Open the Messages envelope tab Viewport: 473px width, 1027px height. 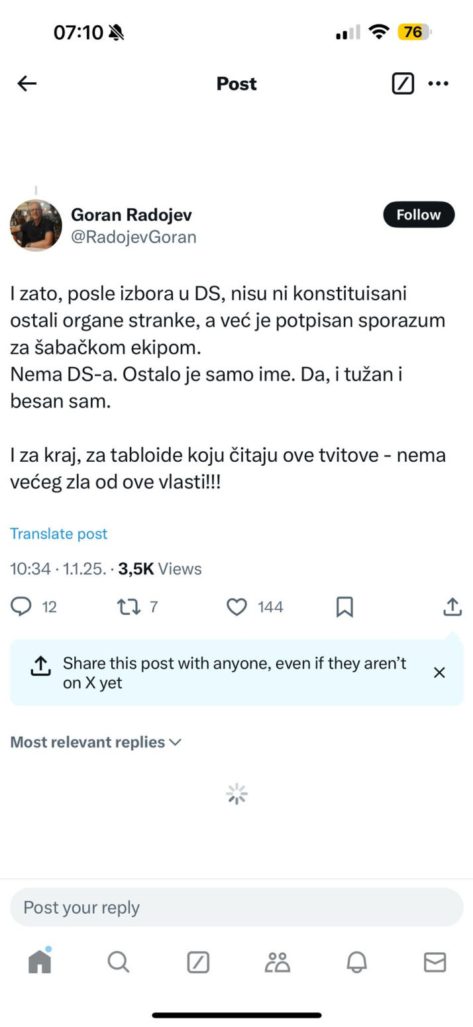[x=435, y=961]
